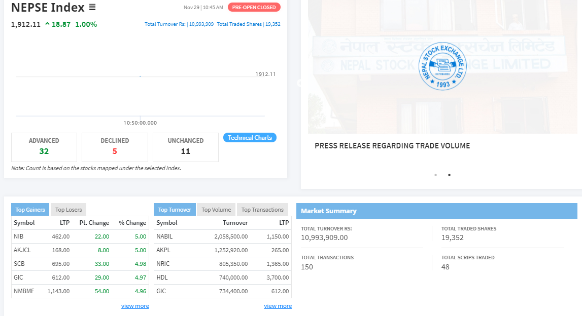Click NABIL turnover 2,058,500.00 cell
The width and height of the screenshot is (582, 316).
click(231, 236)
